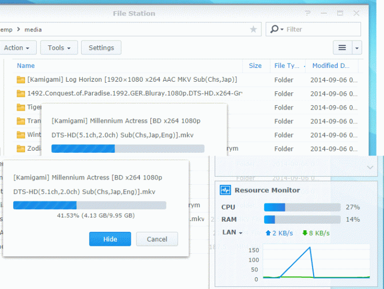
Task: Click the bookmark star icon in path bar
Action: tap(253, 29)
